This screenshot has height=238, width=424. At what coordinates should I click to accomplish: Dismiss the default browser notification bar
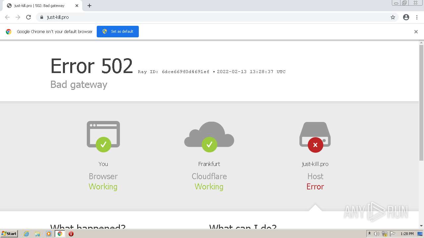[x=416, y=32]
